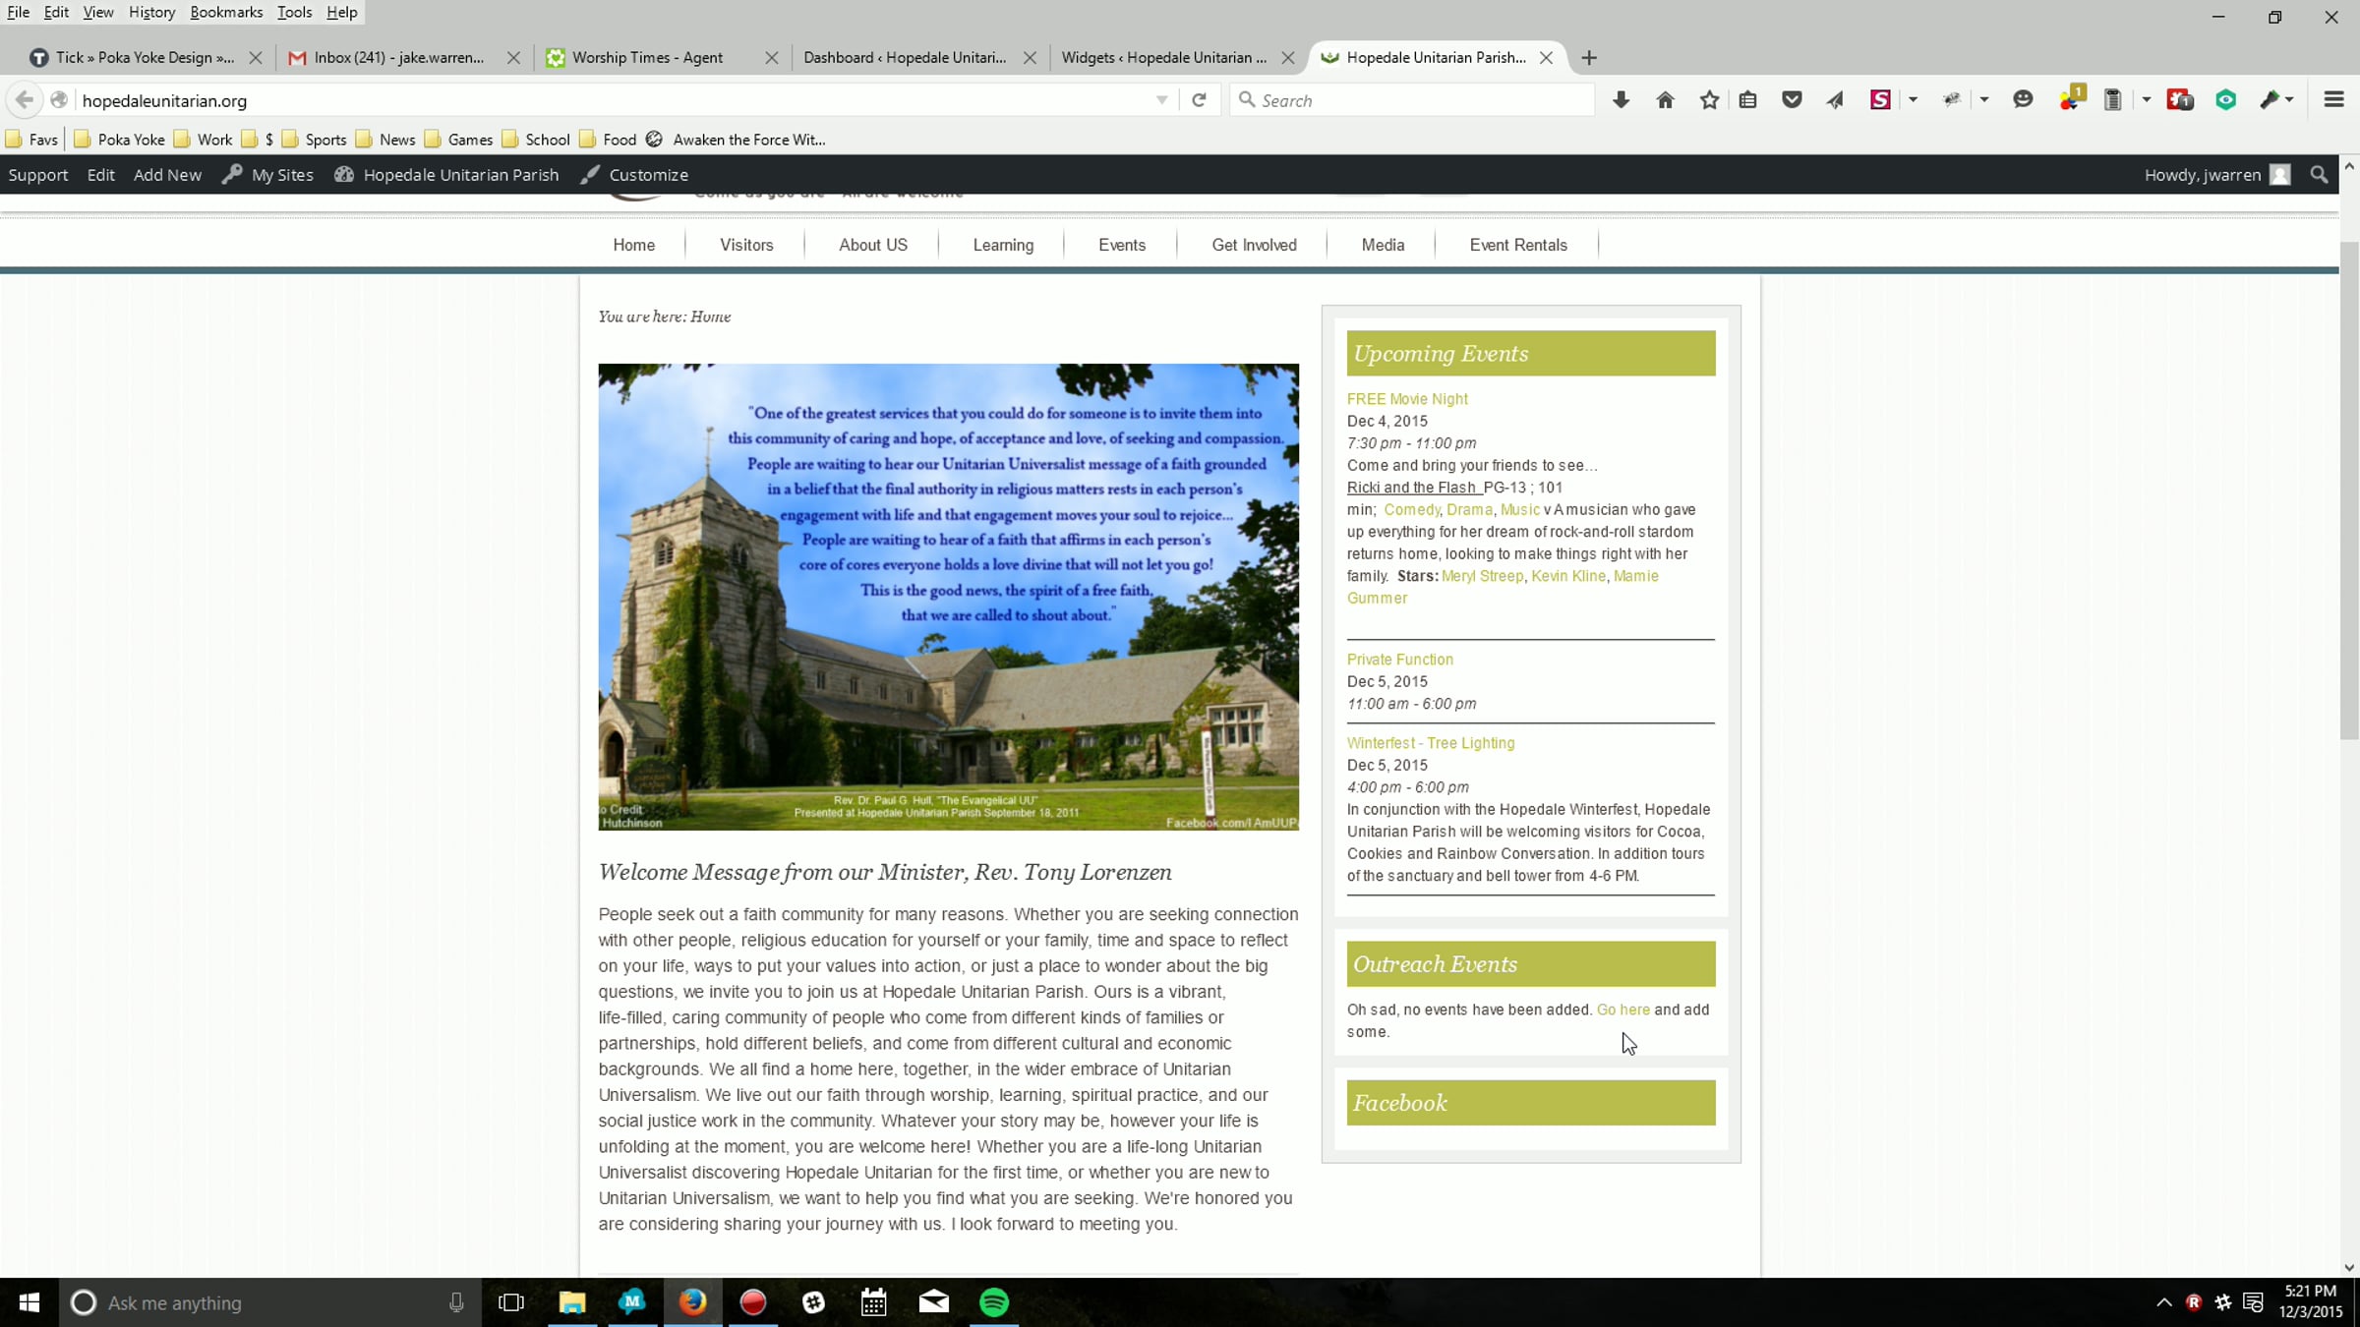Open the Bookmarks menu
Viewport: 2360px width, 1327px height.
coord(226,12)
